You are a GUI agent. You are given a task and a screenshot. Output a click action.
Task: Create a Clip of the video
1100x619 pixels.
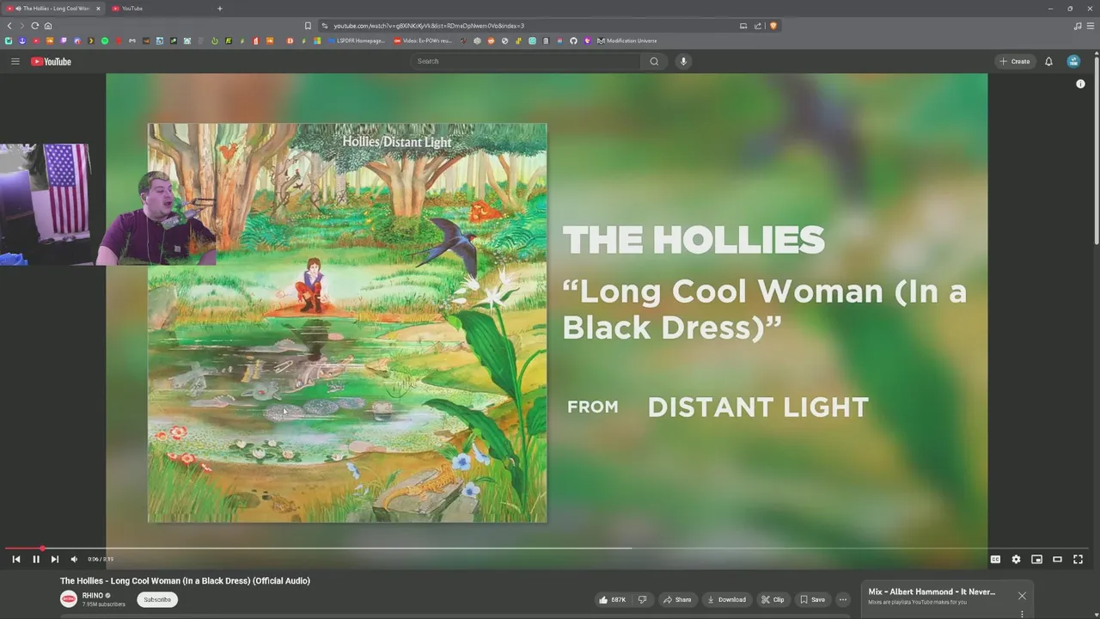(x=773, y=599)
